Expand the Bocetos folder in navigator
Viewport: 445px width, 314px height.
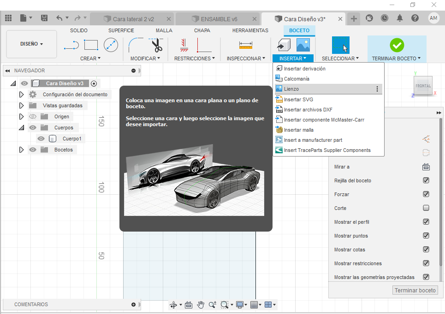tap(21, 150)
